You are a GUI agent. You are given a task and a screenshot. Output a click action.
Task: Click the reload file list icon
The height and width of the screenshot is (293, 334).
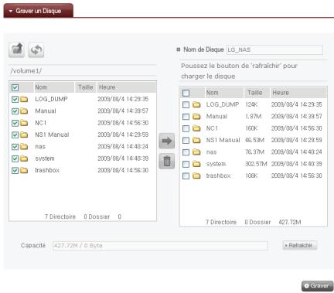click(x=36, y=49)
